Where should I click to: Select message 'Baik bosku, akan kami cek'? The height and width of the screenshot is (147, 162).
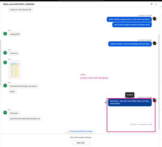point(130,102)
